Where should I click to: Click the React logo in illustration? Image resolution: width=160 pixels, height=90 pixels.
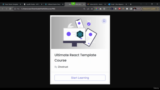coord(80,34)
